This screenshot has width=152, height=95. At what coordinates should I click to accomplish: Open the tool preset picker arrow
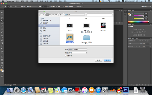(x=5, y=6)
